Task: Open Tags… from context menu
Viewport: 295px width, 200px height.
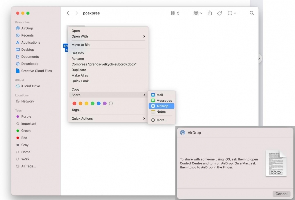Action: coord(108,110)
